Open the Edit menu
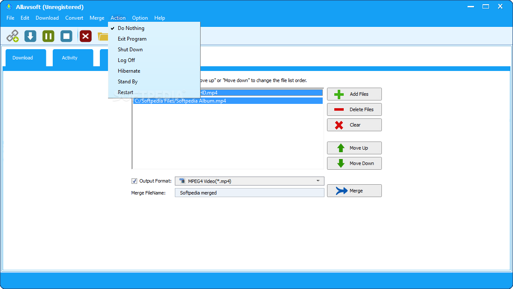 pos(25,18)
